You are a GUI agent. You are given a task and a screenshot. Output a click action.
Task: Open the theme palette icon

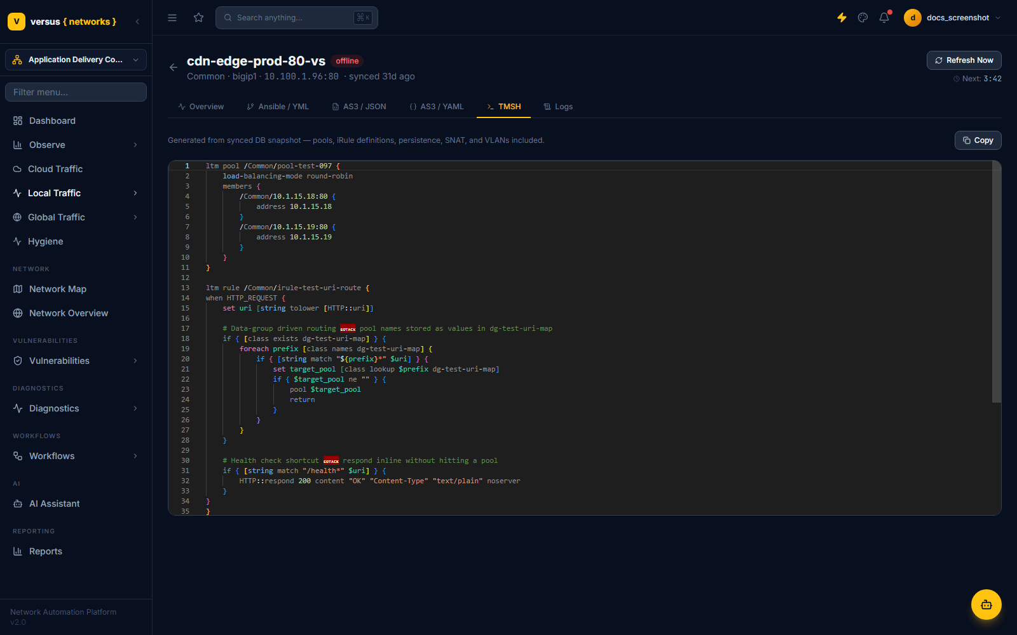point(863,18)
